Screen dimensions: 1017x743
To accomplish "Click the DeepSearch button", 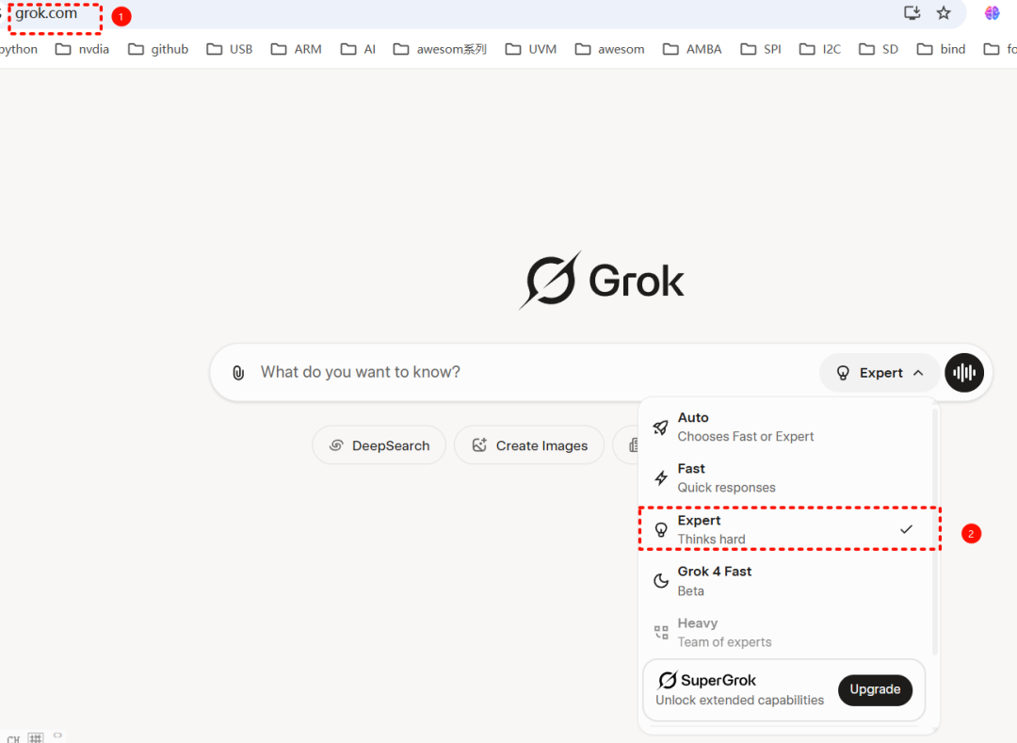I will 379,445.
